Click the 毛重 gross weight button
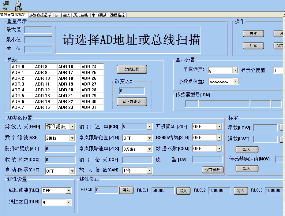Viewport: 285px width, 216px height. click(253, 46)
